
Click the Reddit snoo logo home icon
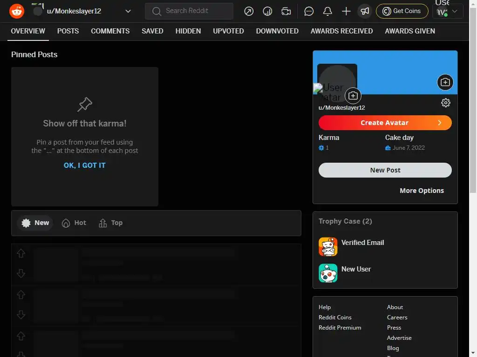pos(17,11)
